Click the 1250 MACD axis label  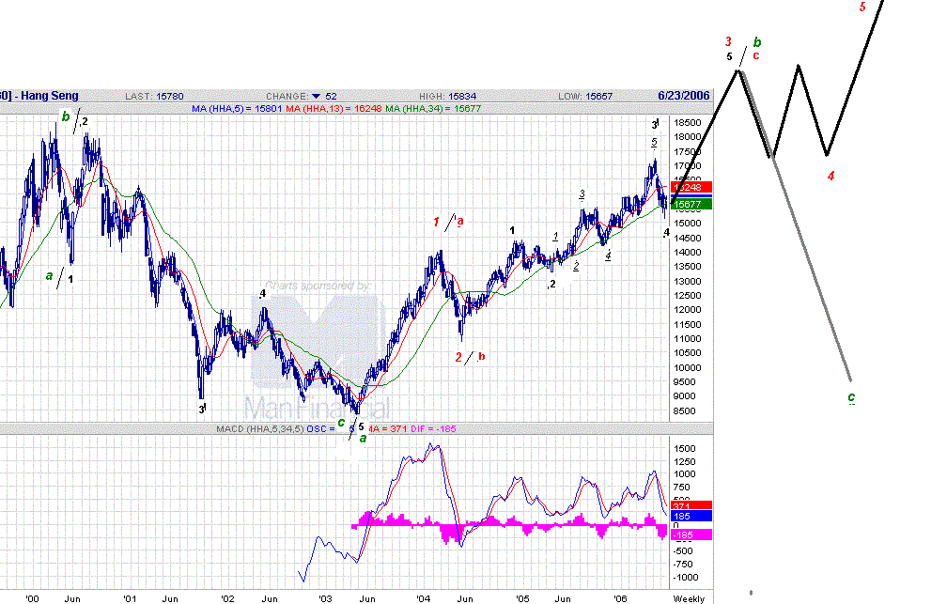(x=685, y=462)
